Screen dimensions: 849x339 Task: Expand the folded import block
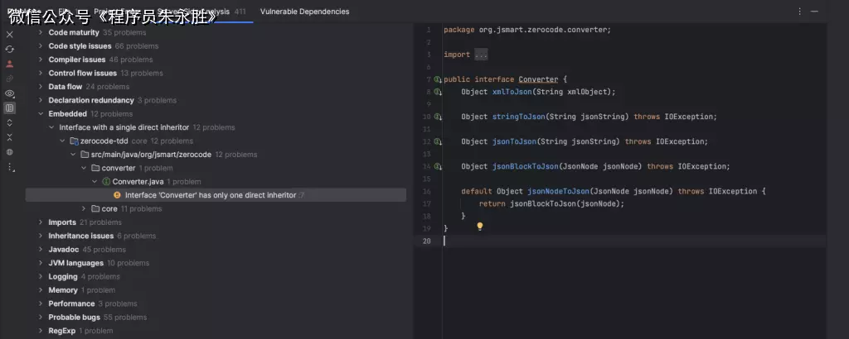[481, 55]
